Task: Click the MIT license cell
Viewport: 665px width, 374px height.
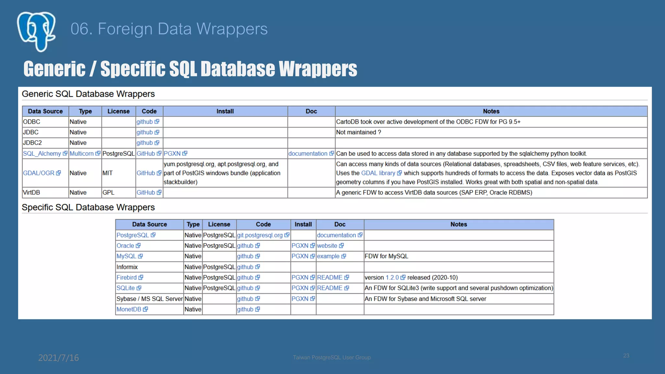Action: click(119, 173)
